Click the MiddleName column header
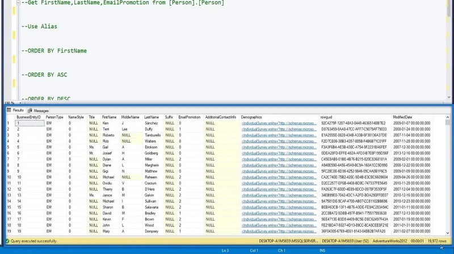454x254 pixels. point(130,117)
